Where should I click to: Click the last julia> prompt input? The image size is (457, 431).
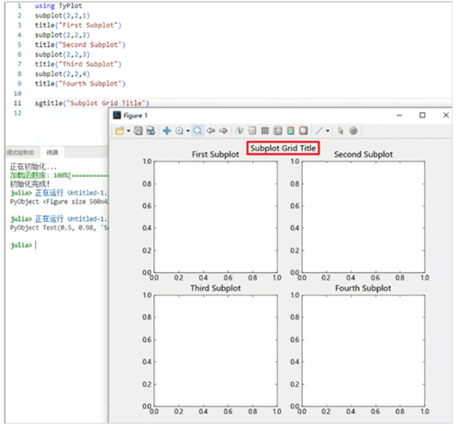click(x=36, y=245)
